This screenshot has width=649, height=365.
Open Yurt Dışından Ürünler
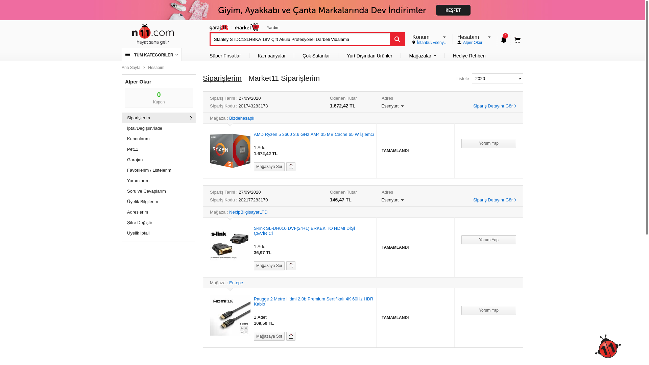pos(369,56)
